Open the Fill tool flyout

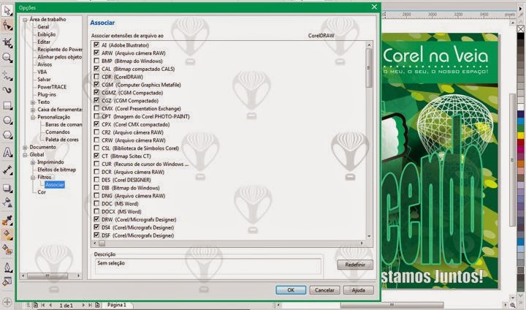point(7,281)
